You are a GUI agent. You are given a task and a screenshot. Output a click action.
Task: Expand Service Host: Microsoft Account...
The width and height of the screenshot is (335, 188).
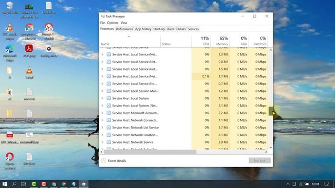click(x=103, y=113)
